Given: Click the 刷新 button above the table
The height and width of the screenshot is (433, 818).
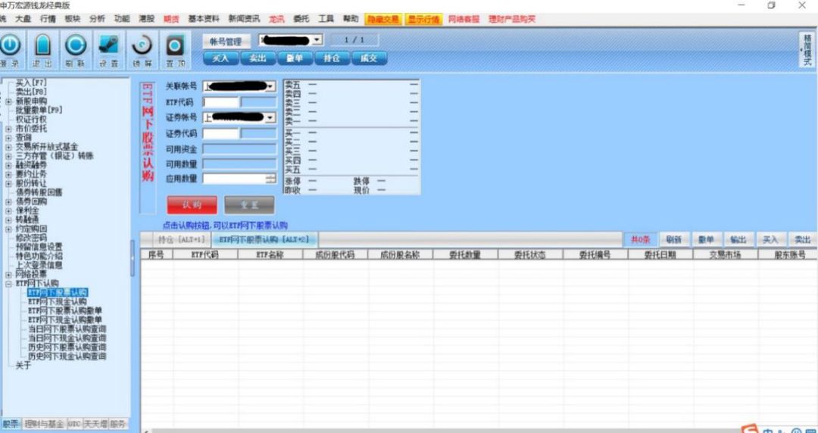Looking at the screenshot, I should coord(673,240).
